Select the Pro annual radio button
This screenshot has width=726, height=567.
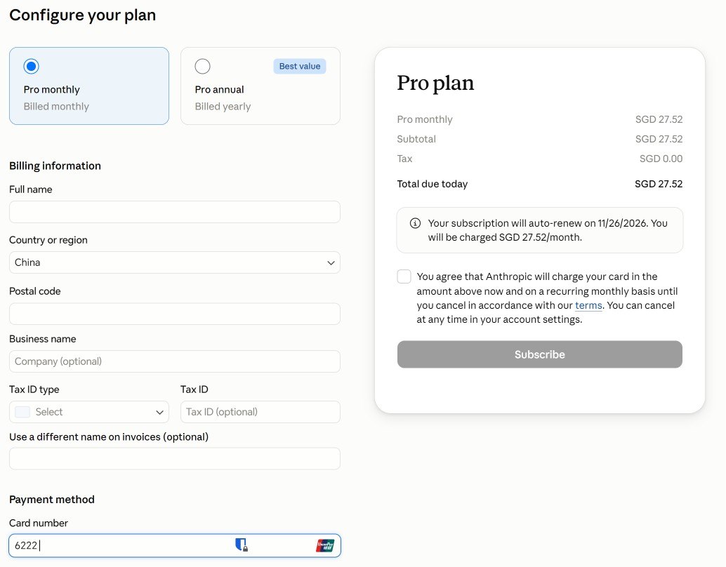coord(203,66)
